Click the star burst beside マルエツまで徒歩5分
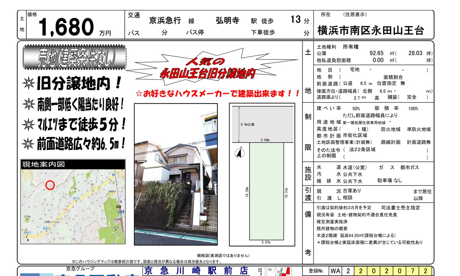Image resolution: width=460 pixels, height=276 pixels. (x=29, y=124)
